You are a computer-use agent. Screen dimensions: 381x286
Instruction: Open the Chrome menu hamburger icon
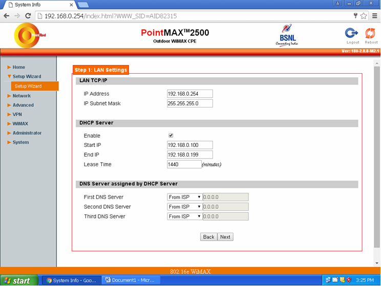375,16
